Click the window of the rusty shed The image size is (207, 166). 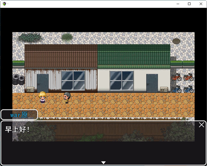(73, 80)
